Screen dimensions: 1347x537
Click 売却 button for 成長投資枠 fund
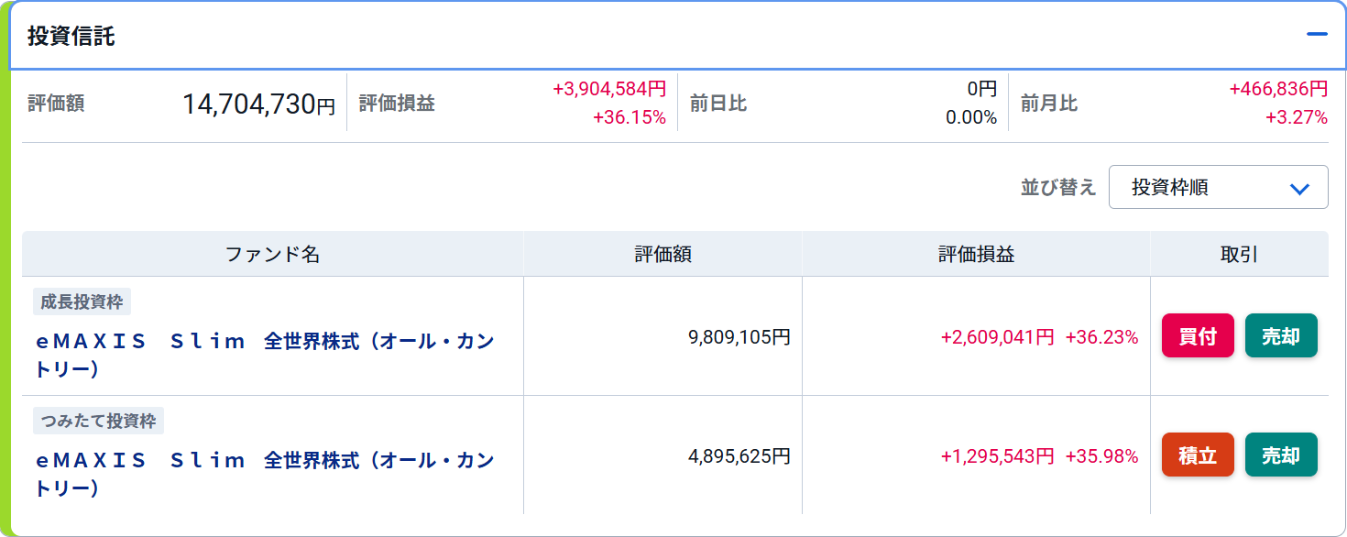pos(1281,336)
